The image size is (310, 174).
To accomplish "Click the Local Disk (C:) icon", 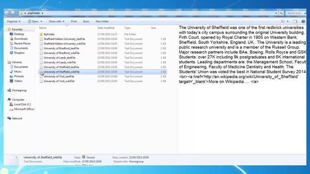I will [12, 104].
